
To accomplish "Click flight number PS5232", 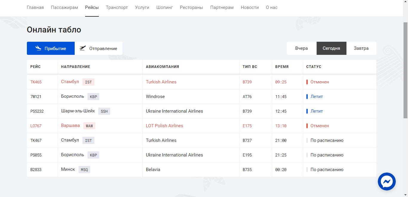I will [x=37, y=111].
